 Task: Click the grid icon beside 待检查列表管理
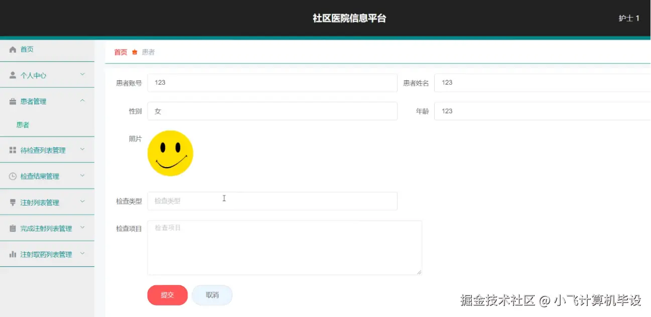[13, 150]
